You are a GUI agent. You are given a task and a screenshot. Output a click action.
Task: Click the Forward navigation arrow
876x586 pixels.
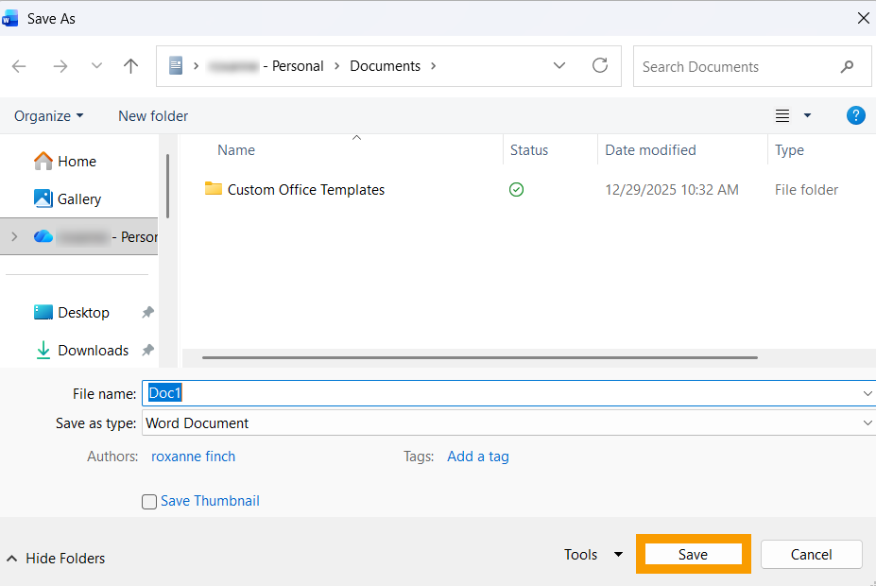[60, 66]
